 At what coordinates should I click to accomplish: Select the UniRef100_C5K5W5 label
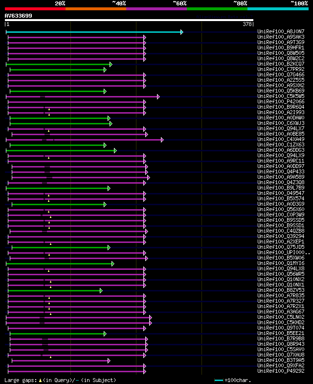pyautogui.click(x=281, y=96)
